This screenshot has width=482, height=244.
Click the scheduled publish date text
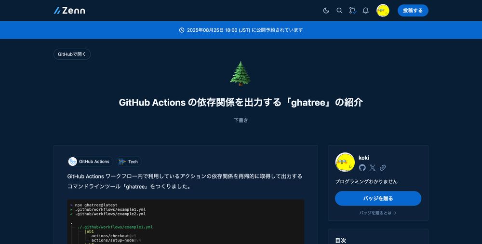(x=245, y=30)
